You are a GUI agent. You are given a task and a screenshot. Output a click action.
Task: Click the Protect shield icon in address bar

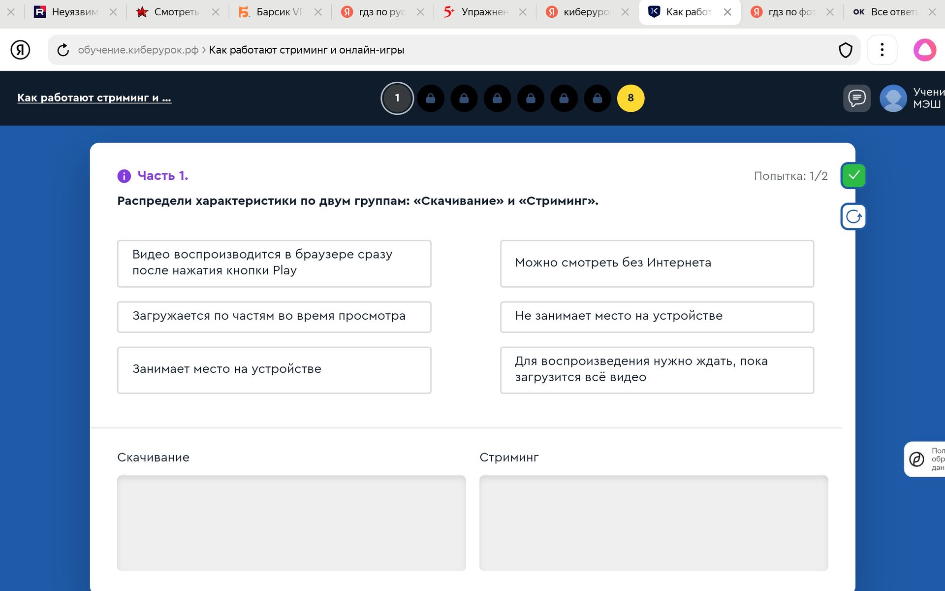845,50
